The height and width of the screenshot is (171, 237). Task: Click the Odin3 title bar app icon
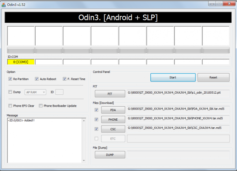3,5
